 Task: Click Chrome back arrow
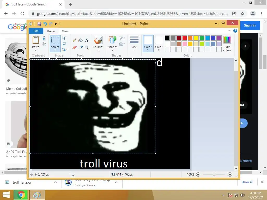(6, 14)
